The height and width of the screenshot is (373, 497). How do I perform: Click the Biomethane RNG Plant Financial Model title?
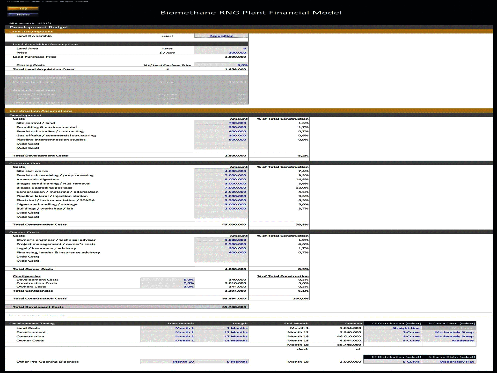click(251, 13)
